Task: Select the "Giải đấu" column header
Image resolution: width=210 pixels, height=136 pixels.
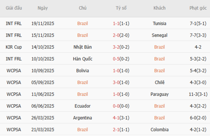Action: 14,8
